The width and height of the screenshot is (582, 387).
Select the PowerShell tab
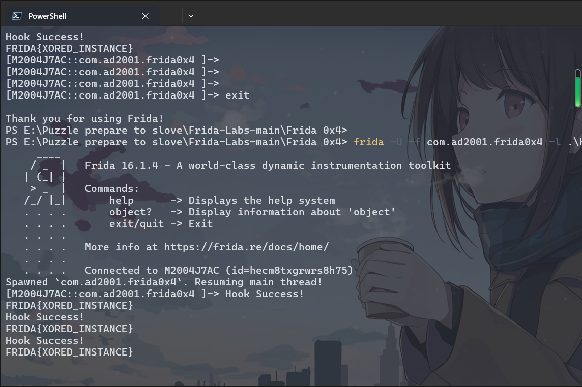tap(82, 16)
